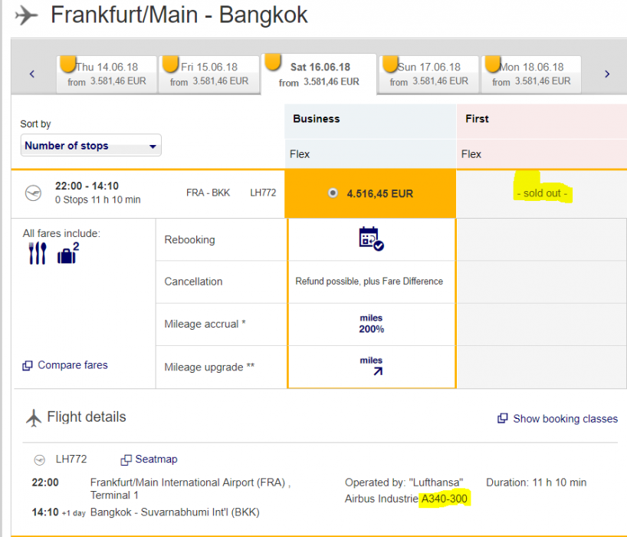Click the Flight details airplane icon
Screen dimensions: 627x537
tap(34, 418)
